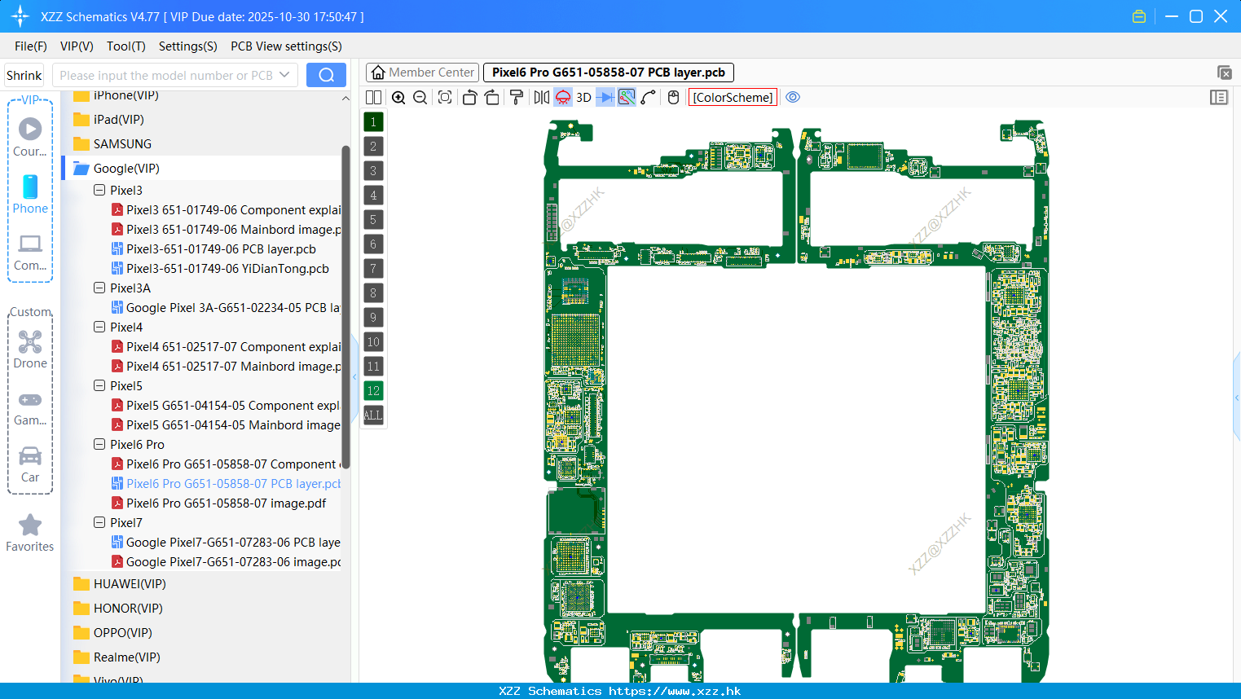Open Pixel3-651-01749-06 YiDianTong.pcb file
This screenshot has width=1241, height=699.
(220, 268)
